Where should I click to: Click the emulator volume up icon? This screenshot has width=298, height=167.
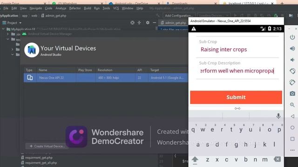pyautogui.click(x=292, y=48)
